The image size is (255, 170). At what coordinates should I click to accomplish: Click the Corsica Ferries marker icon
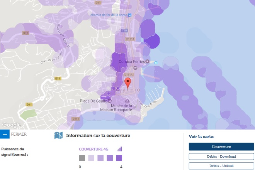(x=147, y=61)
